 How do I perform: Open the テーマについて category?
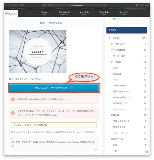[x=118, y=44]
